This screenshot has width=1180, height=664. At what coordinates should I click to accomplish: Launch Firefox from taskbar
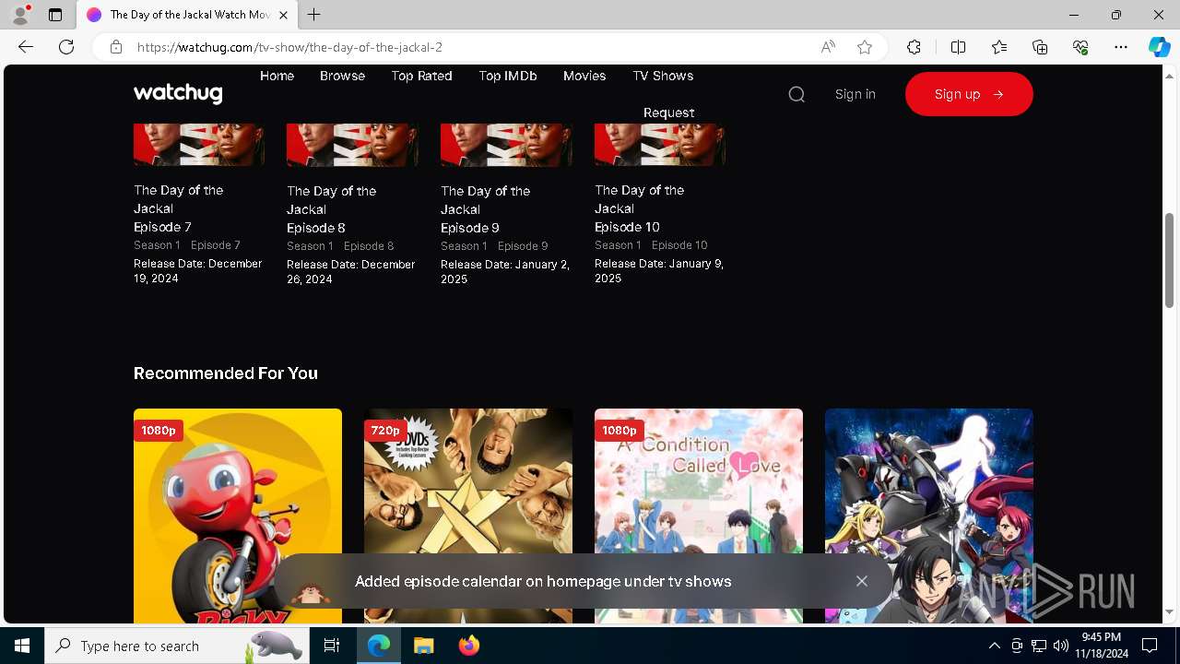[468, 646]
